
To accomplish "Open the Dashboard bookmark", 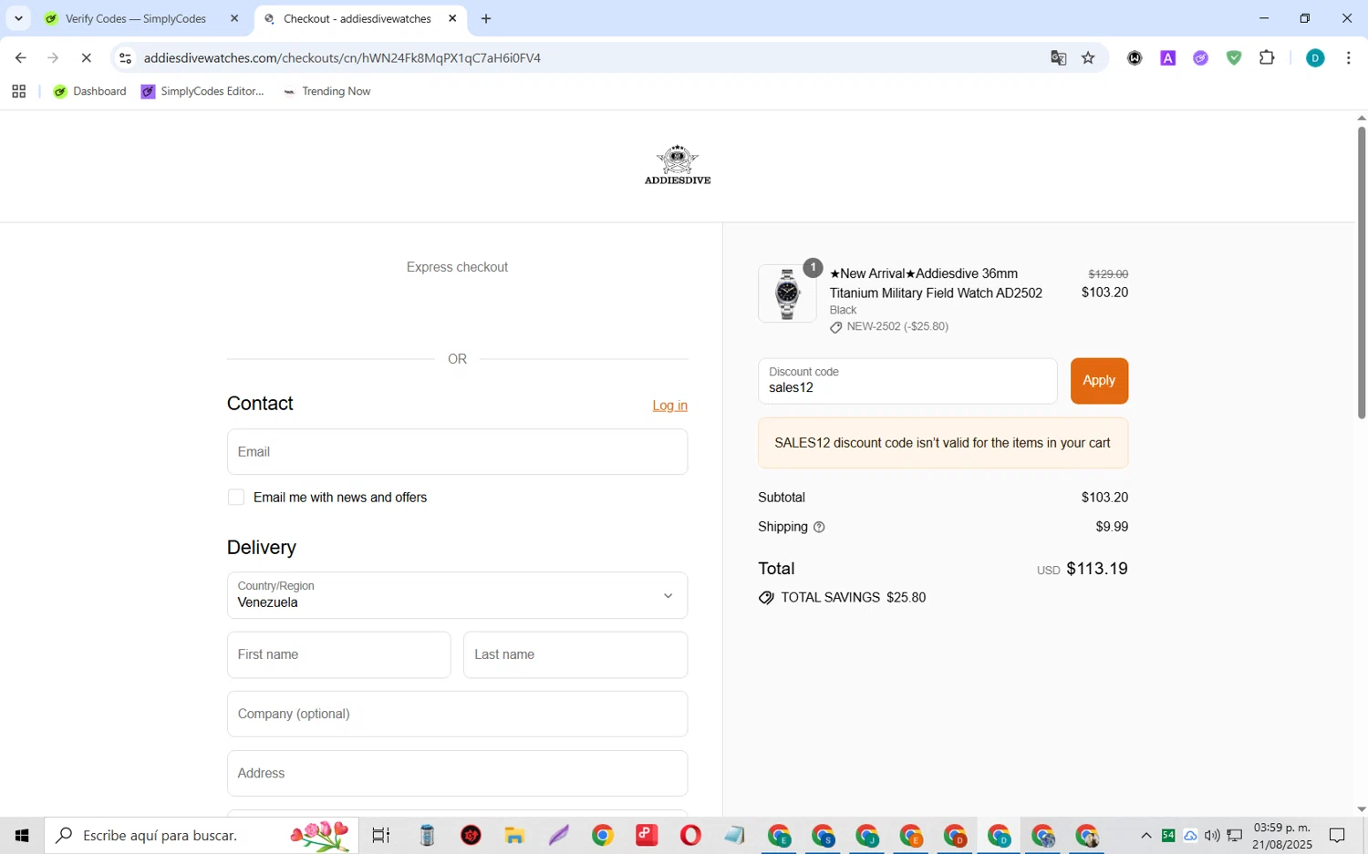I will 90,91.
